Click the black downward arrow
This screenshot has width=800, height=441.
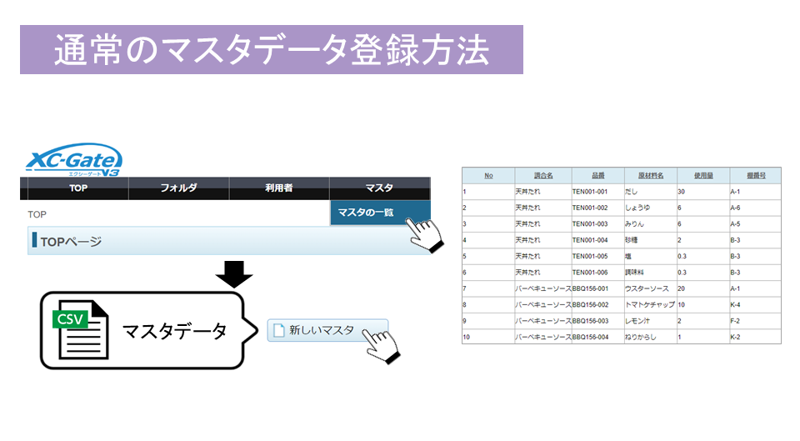point(234,274)
